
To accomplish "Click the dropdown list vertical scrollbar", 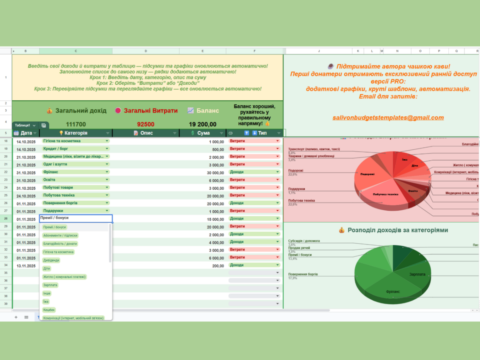I will click(110, 243).
